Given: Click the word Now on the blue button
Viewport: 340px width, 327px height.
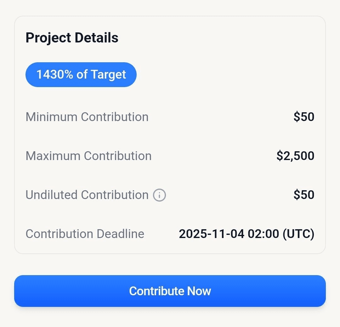Looking at the screenshot, I should click(199, 291).
